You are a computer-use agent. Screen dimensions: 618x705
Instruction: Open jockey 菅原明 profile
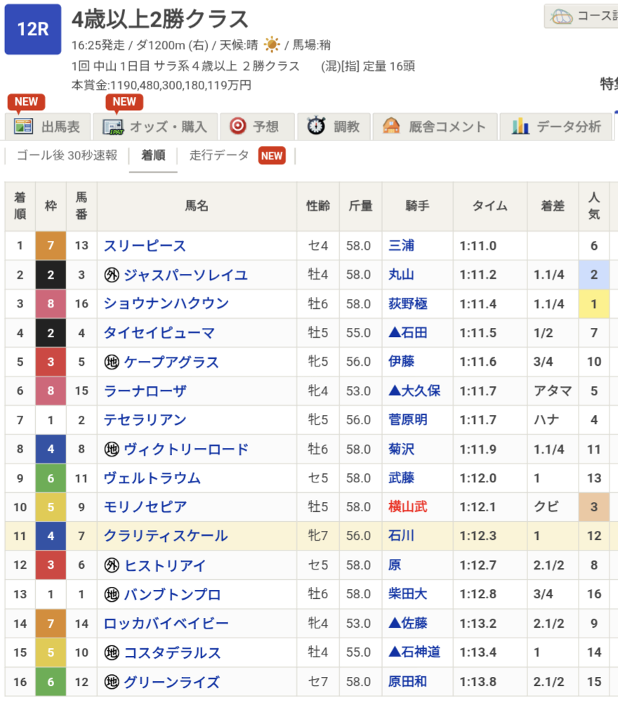(408, 420)
